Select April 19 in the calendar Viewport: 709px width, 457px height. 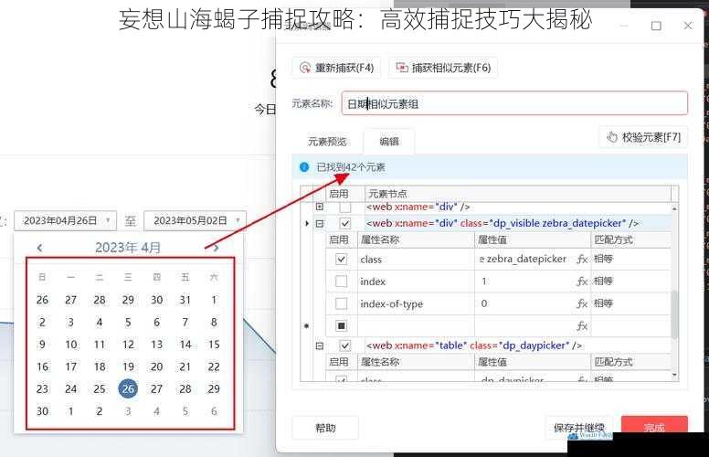(x=128, y=367)
